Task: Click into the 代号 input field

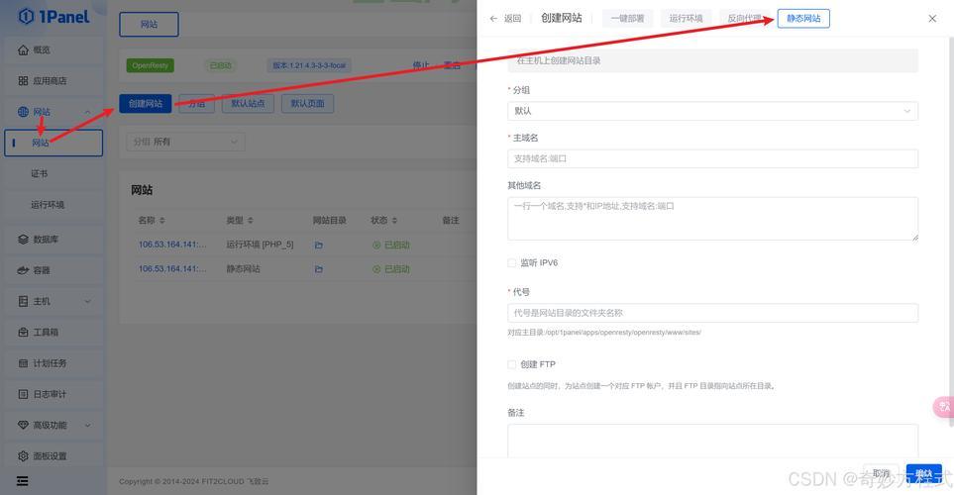Action: pos(712,313)
